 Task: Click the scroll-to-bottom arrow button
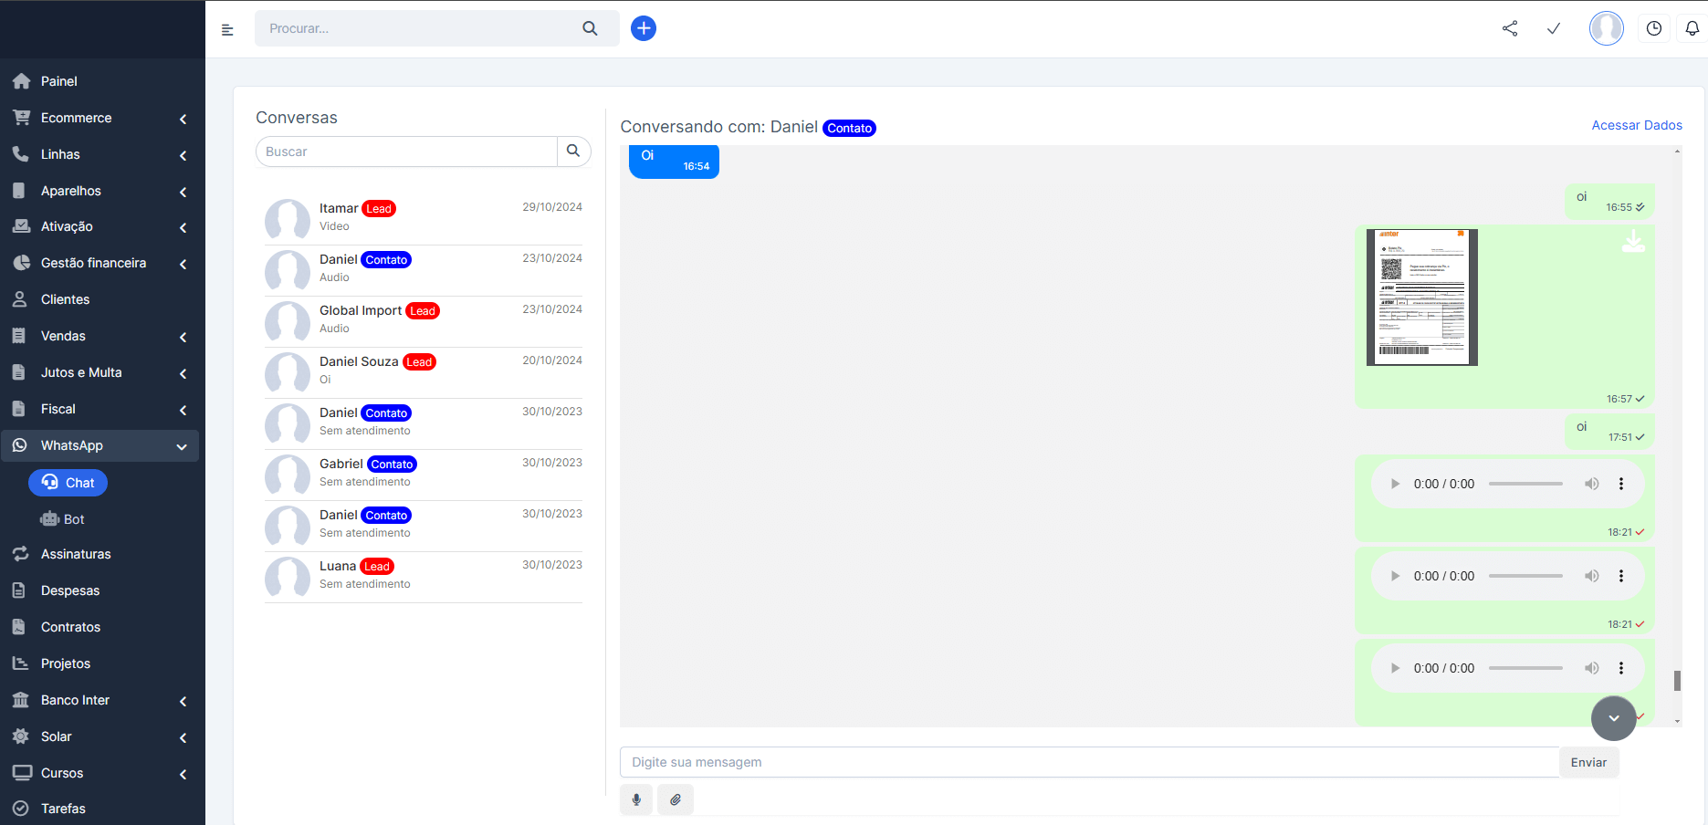tap(1613, 718)
